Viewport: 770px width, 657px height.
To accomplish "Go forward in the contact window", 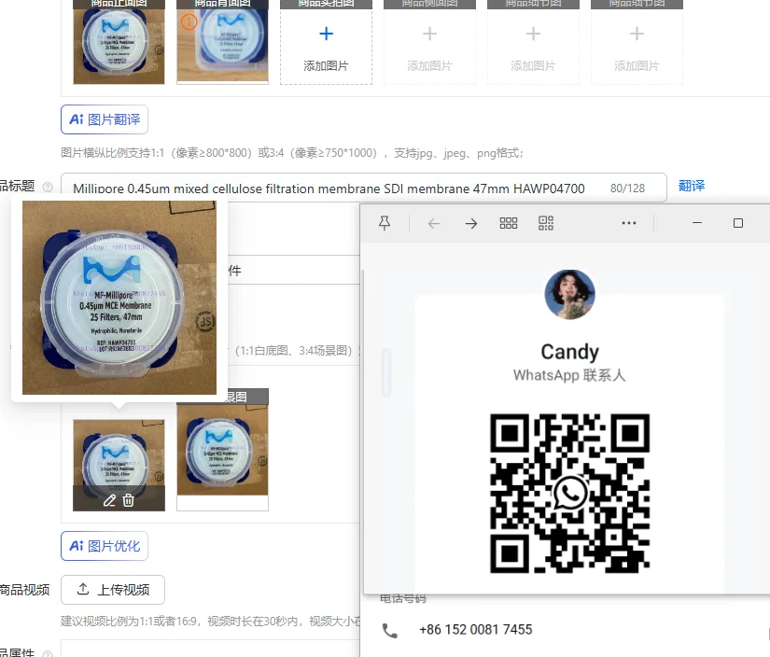I will click(x=471, y=224).
